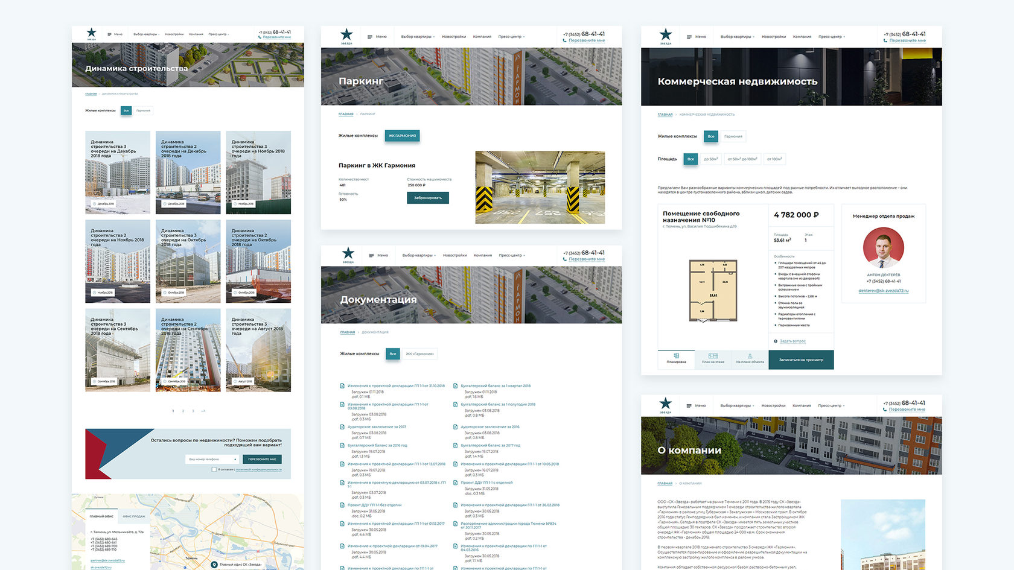
Task: Click the dekterev@sk-zvezda72.ru email link
Action: [x=884, y=291]
